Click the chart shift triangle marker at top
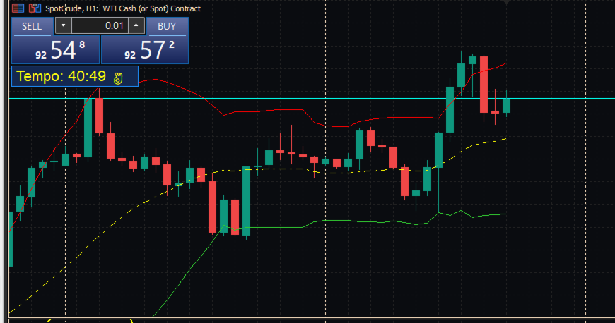Image resolution: width=615 pixels, height=323 pixels. (506, 2)
